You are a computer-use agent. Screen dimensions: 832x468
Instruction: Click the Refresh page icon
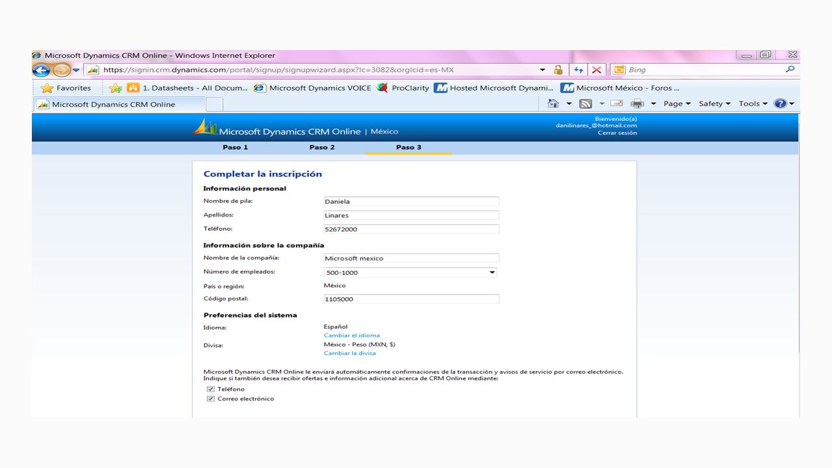(578, 70)
